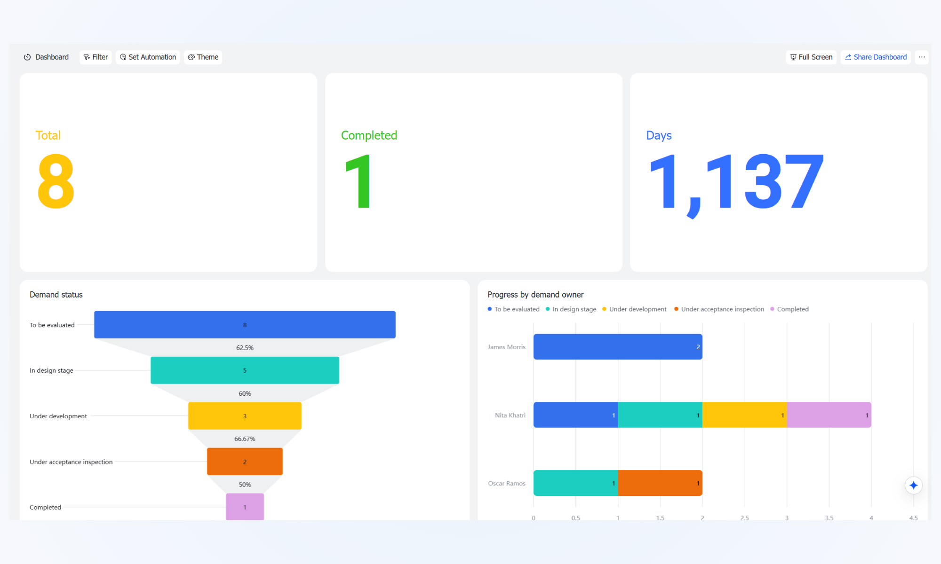This screenshot has width=941, height=564.
Task: Click the Total count card
Action: coord(168,172)
